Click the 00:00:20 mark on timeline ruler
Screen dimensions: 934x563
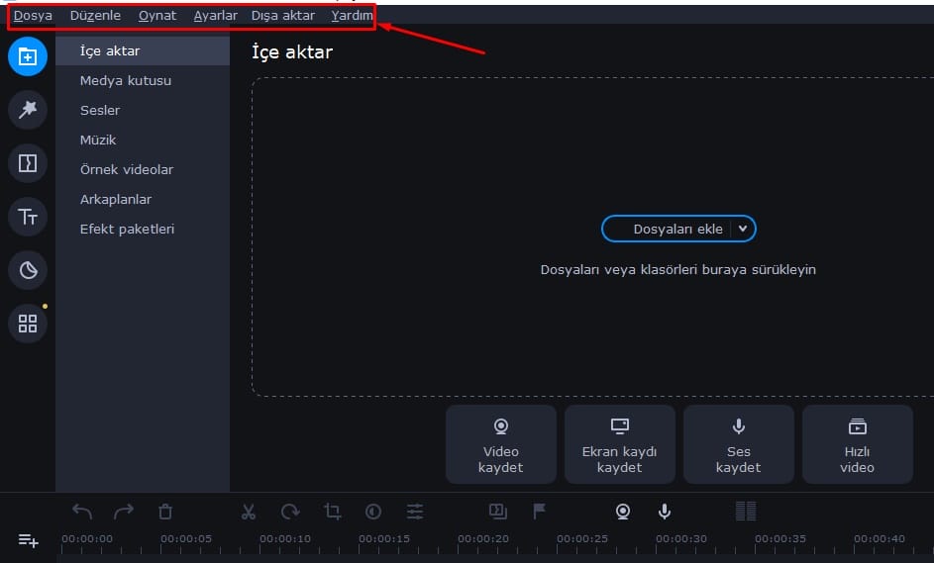pyautogui.click(x=483, y=539)
